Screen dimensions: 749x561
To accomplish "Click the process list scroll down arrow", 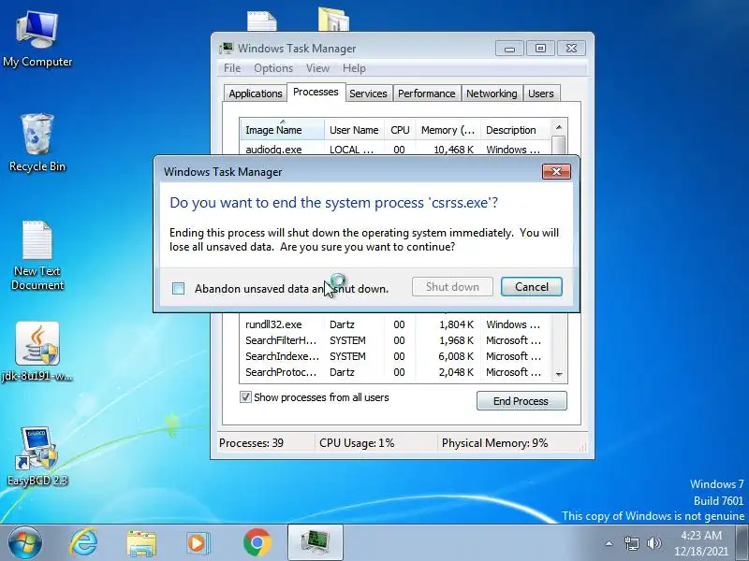I will pyautogui.click(x=559, y=375).
